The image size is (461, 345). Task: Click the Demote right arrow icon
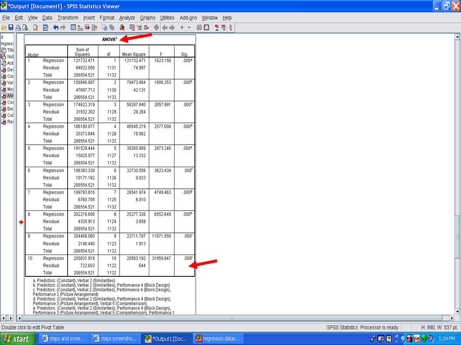point(172,28)
